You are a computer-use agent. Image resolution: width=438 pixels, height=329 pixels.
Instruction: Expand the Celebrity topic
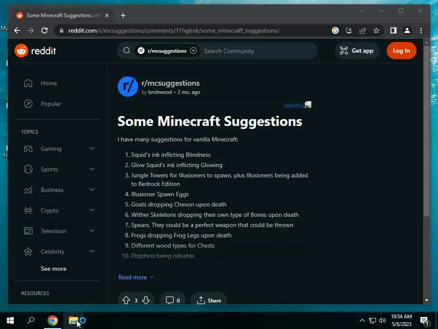[x=92, y=251]
